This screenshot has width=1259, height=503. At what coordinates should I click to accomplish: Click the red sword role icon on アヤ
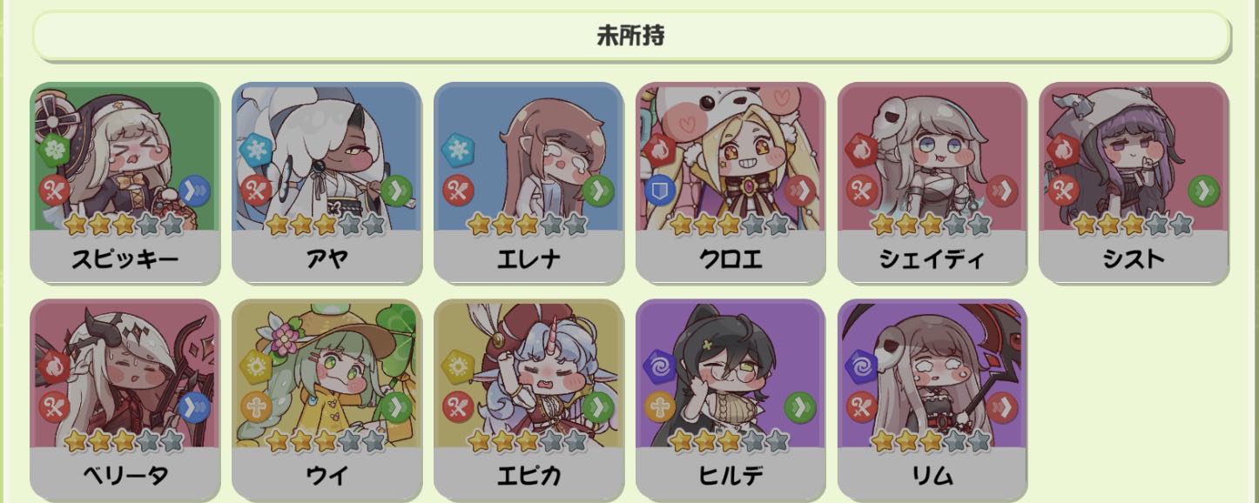254,190
